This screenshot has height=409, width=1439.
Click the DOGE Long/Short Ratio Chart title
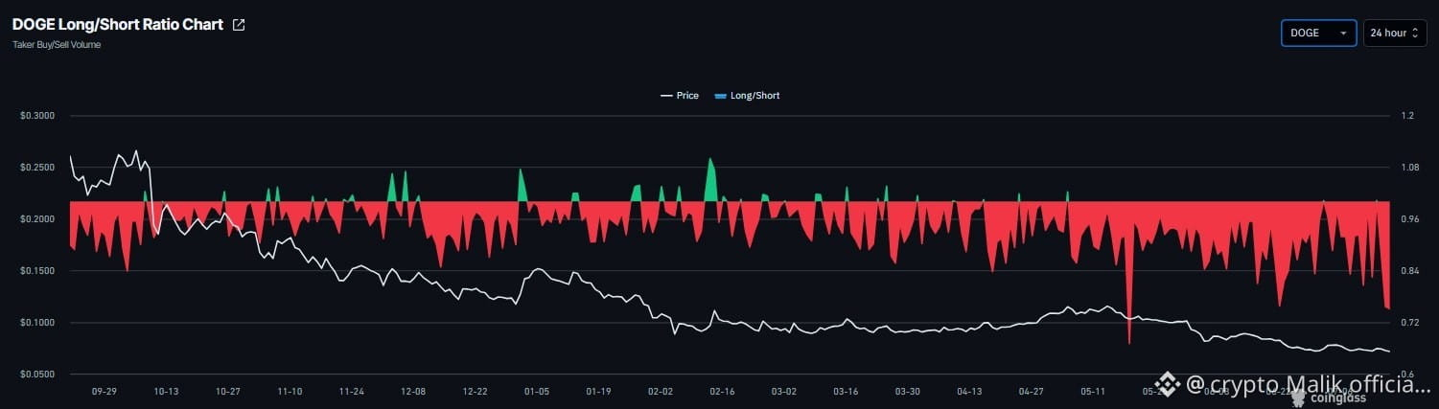coord(119,25)
